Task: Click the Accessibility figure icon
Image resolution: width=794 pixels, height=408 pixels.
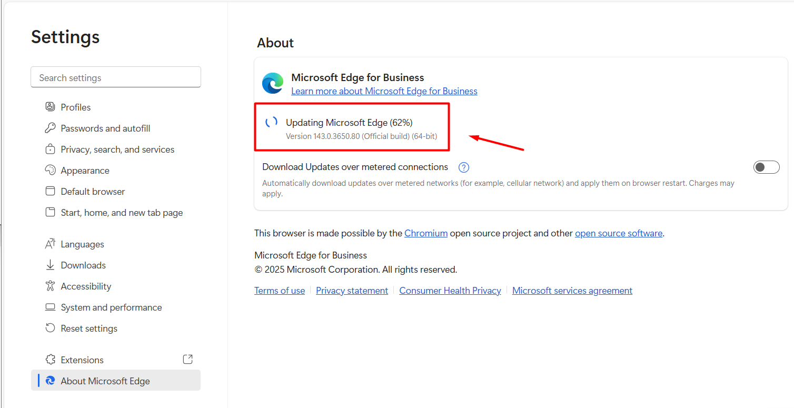Action: [x=50, y=286]
